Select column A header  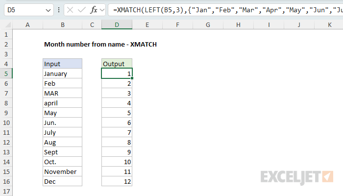pos(27,24)
